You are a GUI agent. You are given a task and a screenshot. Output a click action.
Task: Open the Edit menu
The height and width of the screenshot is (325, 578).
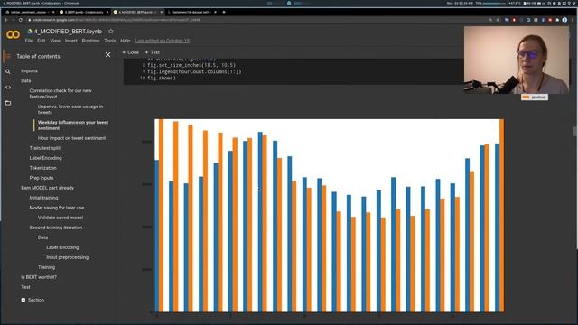pyautogui.click(x=41, y=41)
